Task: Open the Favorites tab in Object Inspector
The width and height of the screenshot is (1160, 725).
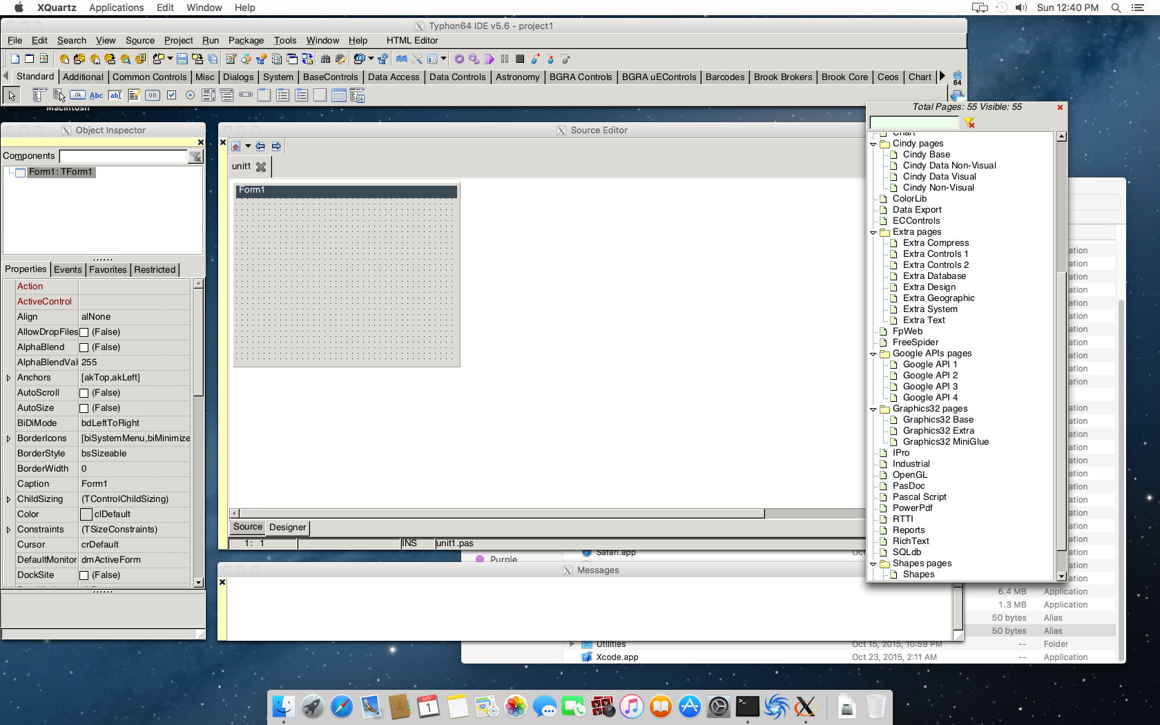Action: [x=108, y=269]
